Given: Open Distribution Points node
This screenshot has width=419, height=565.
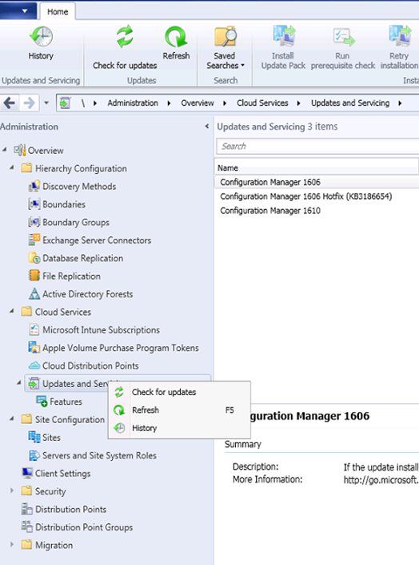Looking at the screenshot, I should [x=64, y=509].
